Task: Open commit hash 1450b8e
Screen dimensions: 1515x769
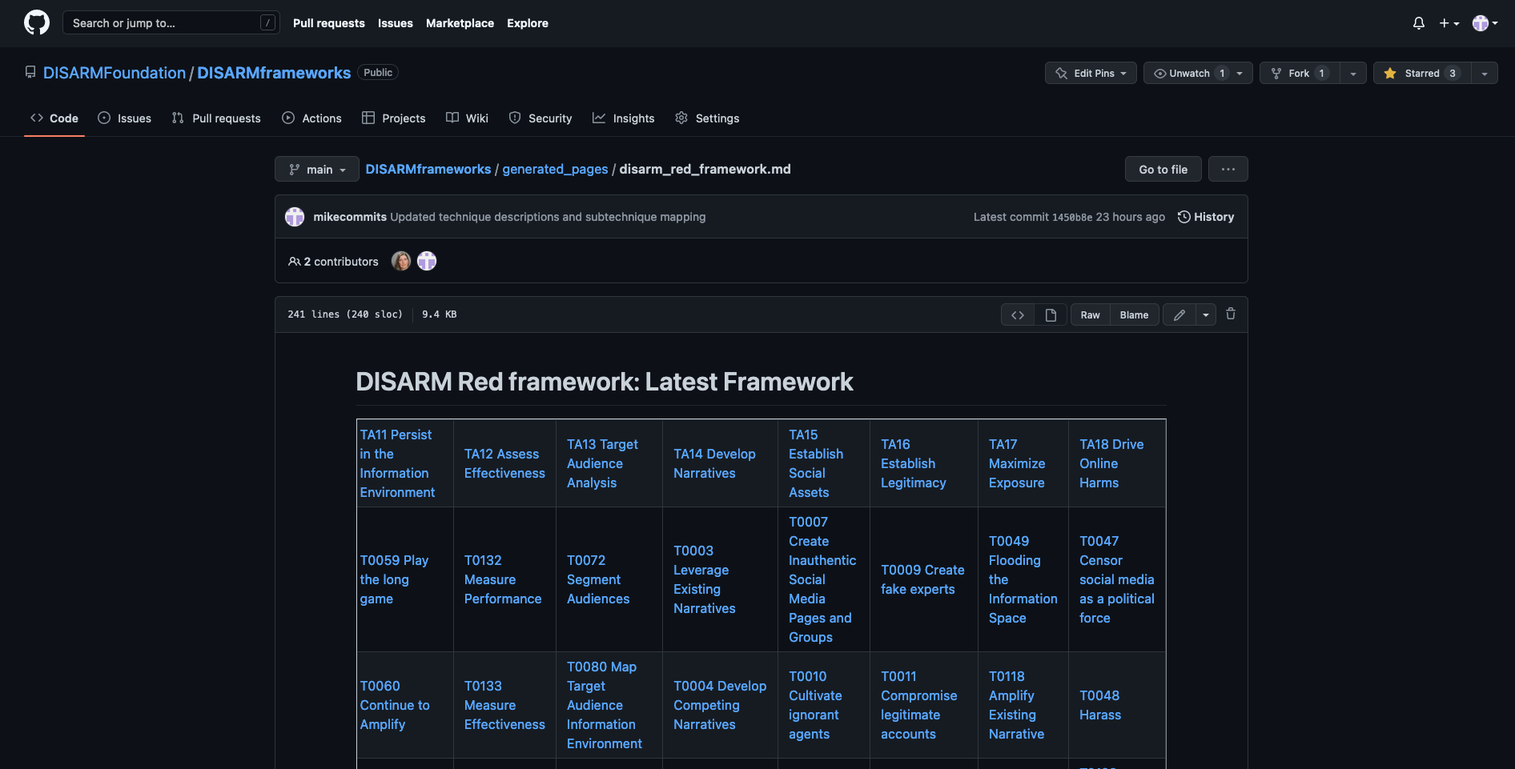Action: (1071, 217)
